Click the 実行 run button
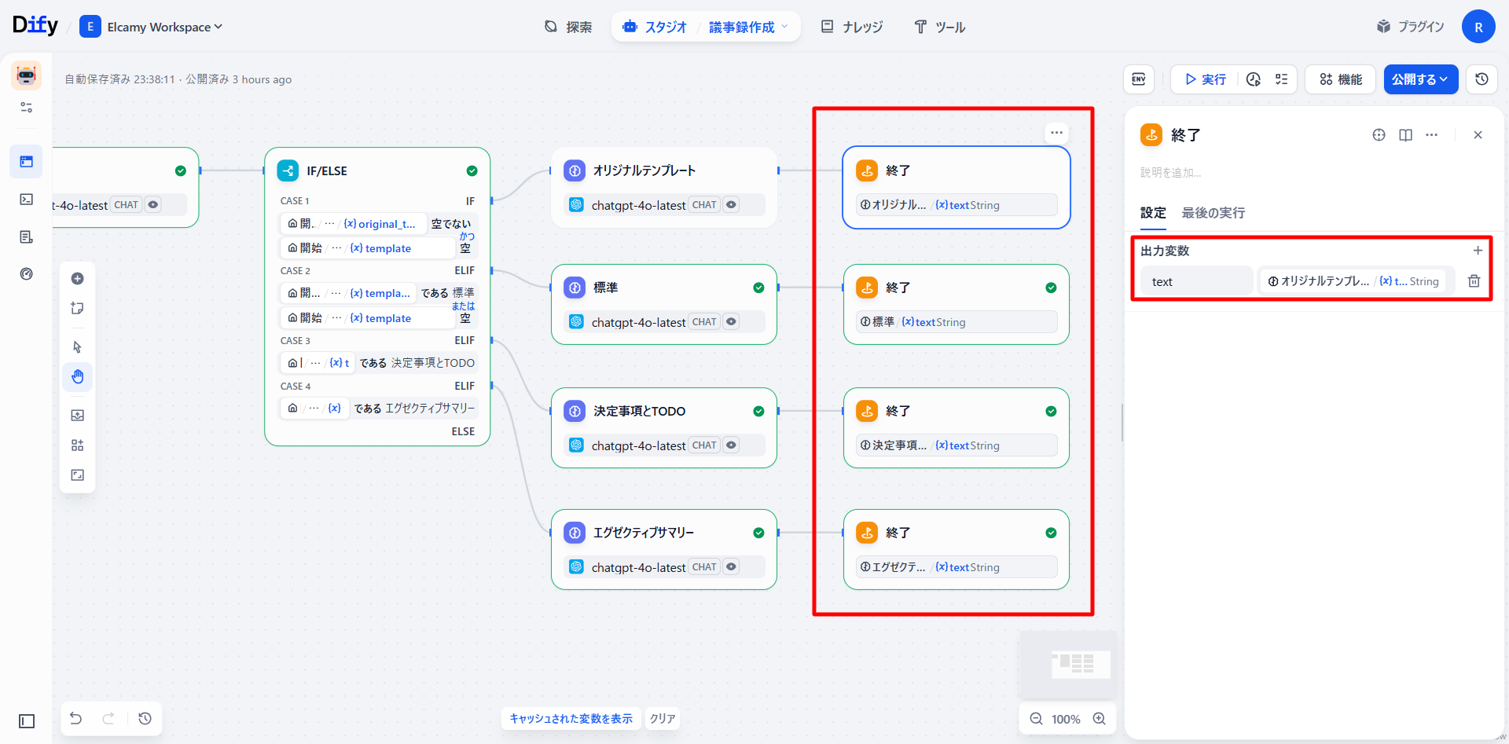The height and width of the screenshot is (744, 1509). 1205,79
